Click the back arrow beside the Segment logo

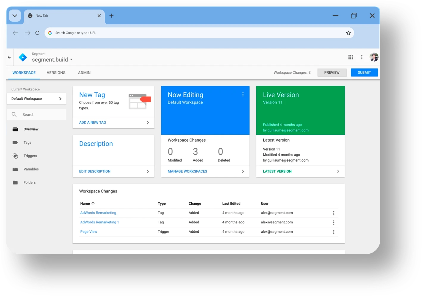tap(9, 57)
